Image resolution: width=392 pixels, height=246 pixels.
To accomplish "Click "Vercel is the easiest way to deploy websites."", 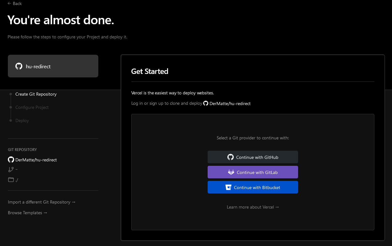I will (172, 93).
